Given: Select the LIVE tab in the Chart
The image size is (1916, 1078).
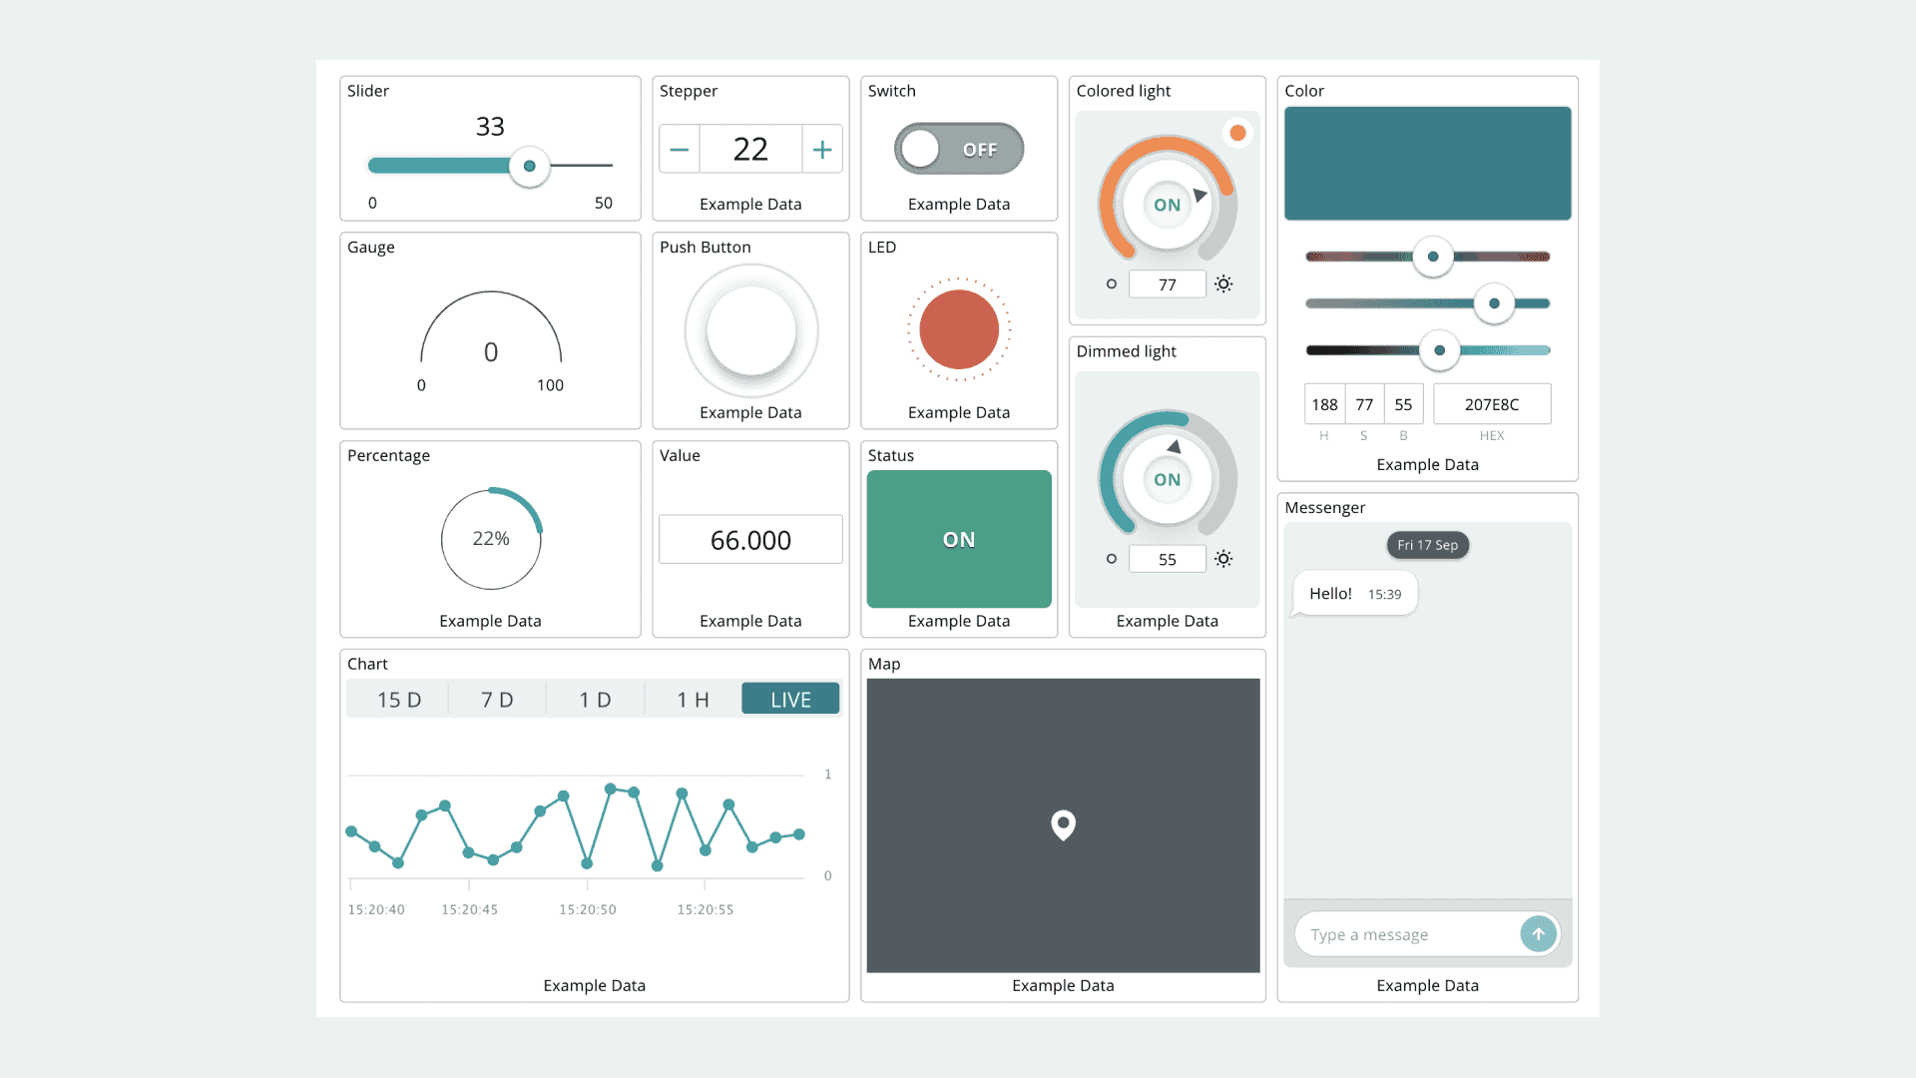Looking at the screenshot, I should click(789, 698).
